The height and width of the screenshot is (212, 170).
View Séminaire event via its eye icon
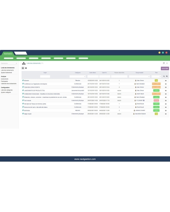166,110
